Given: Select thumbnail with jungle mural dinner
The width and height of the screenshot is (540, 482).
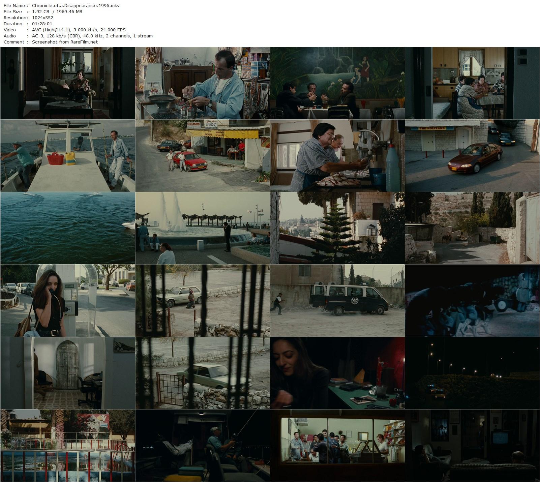Looking at the screenshot, I should tap(337, 83).
